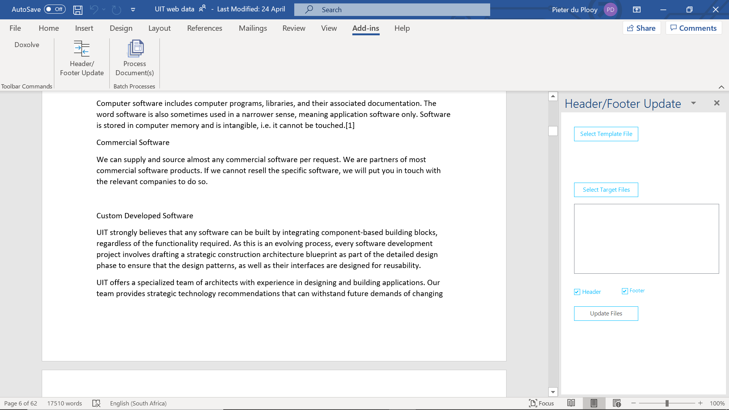
Task: Switch to Read Mode view icon
Action: click(x=571, y=403)
